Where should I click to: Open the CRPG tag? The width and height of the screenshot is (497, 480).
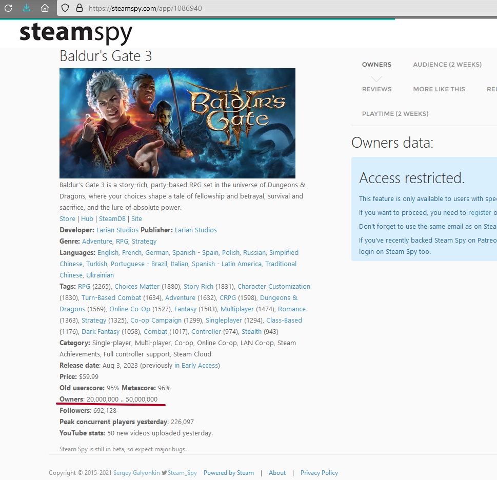tap(228, 298)
